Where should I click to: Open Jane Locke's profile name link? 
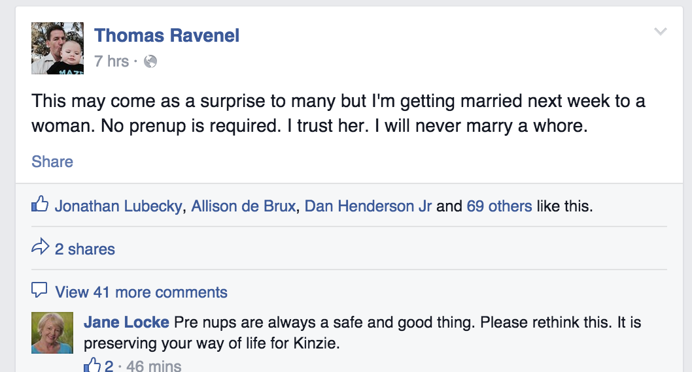pyautogui.click(x=126, y=322)
